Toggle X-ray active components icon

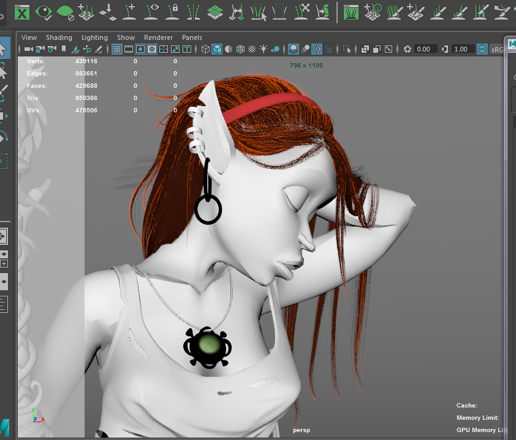(x=377, y=50)
